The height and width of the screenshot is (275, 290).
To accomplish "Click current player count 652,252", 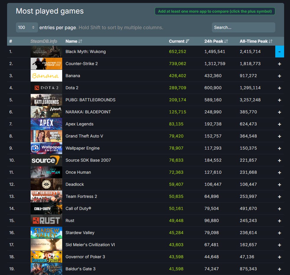I will click(x=177, y=52).
